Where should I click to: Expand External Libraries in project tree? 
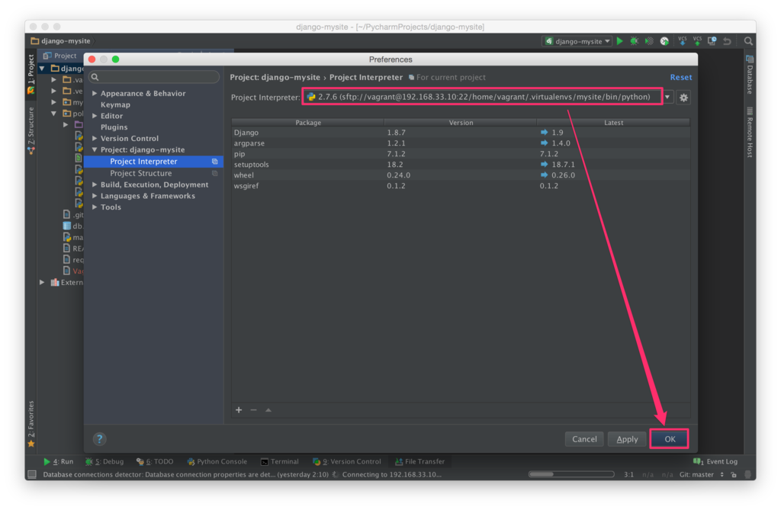[x=43, y=282]
